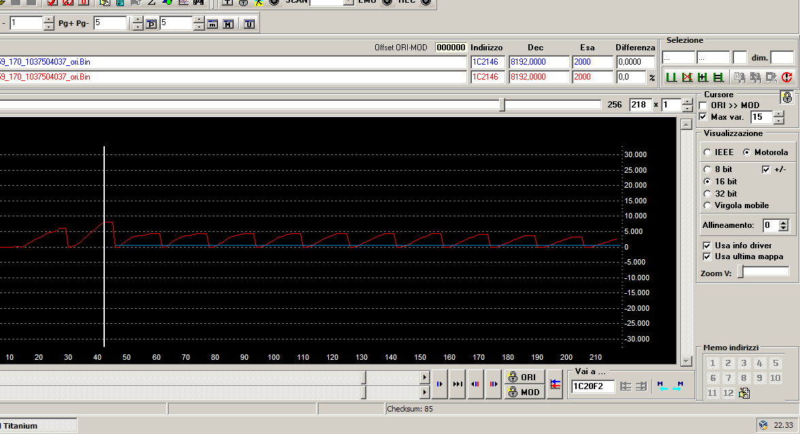Toggle the Usa ultima mappa checkbox
800x434 pixels.
click(x=707, y=256)
